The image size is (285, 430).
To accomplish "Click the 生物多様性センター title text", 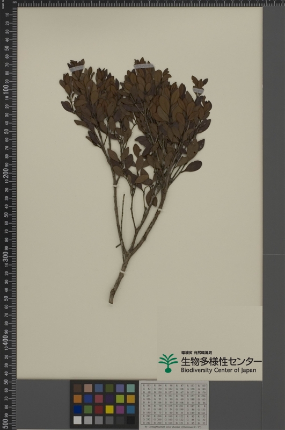I will 221,361.
